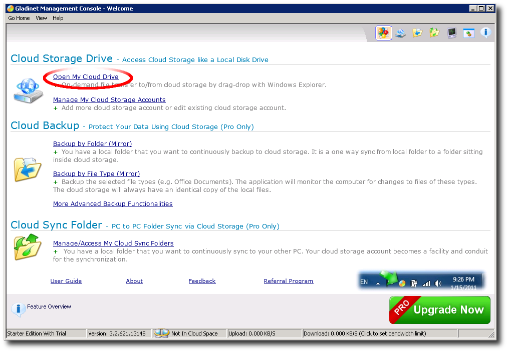Open My Cloud Drive link
Screen dimensions: 508x352
pos(86,76)
